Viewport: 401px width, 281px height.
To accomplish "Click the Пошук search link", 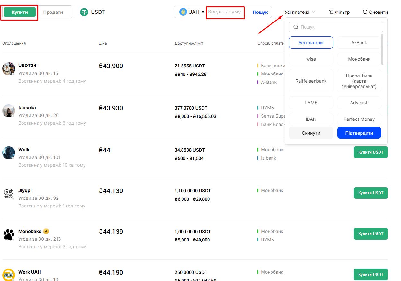I will pyautogui.click(x=260, y=12).
